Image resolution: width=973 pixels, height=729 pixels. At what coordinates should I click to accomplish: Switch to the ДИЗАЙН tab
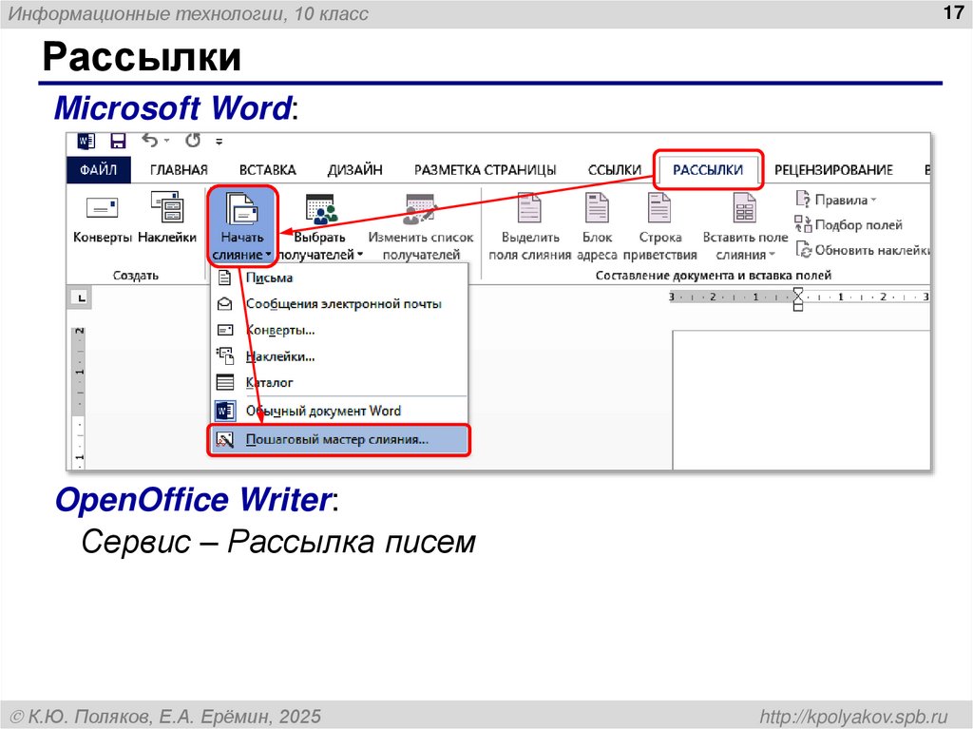click(355, 169)
